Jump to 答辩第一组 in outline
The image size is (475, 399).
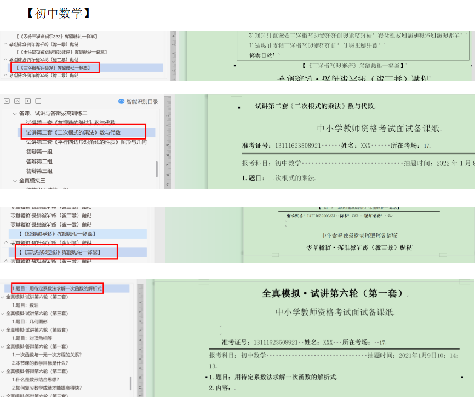[x=39, y=152]
